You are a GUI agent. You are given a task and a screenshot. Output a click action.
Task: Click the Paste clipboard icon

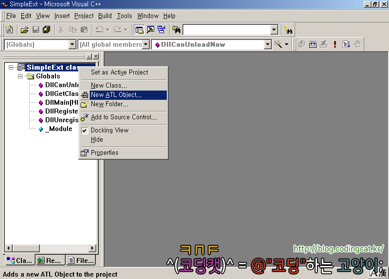[x=84, y=30]
